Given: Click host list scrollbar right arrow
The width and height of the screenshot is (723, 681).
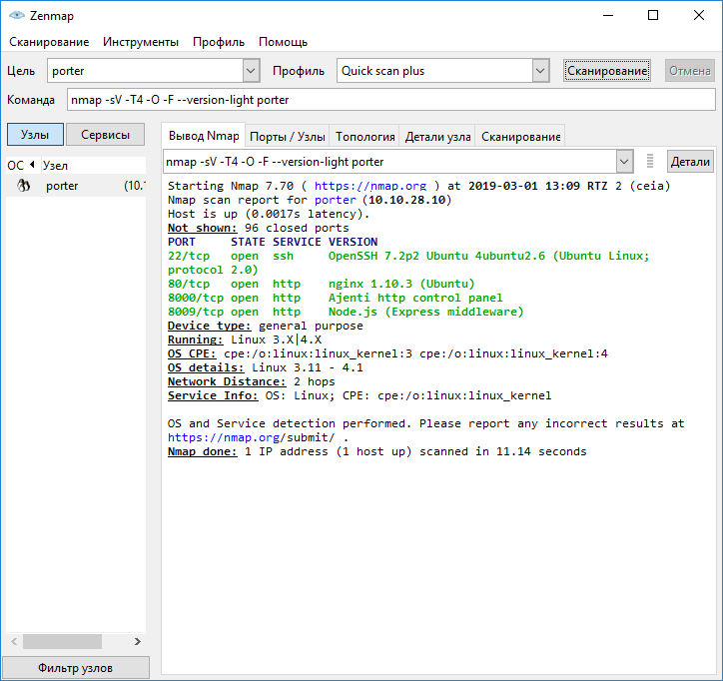Looking at the screenshot, I should pyautogui.click(x=138, y=641).
